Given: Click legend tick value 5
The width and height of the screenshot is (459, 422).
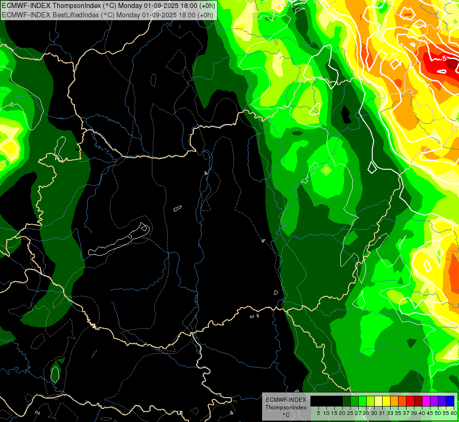Looking at the screenshot, I should click(318, 413).
